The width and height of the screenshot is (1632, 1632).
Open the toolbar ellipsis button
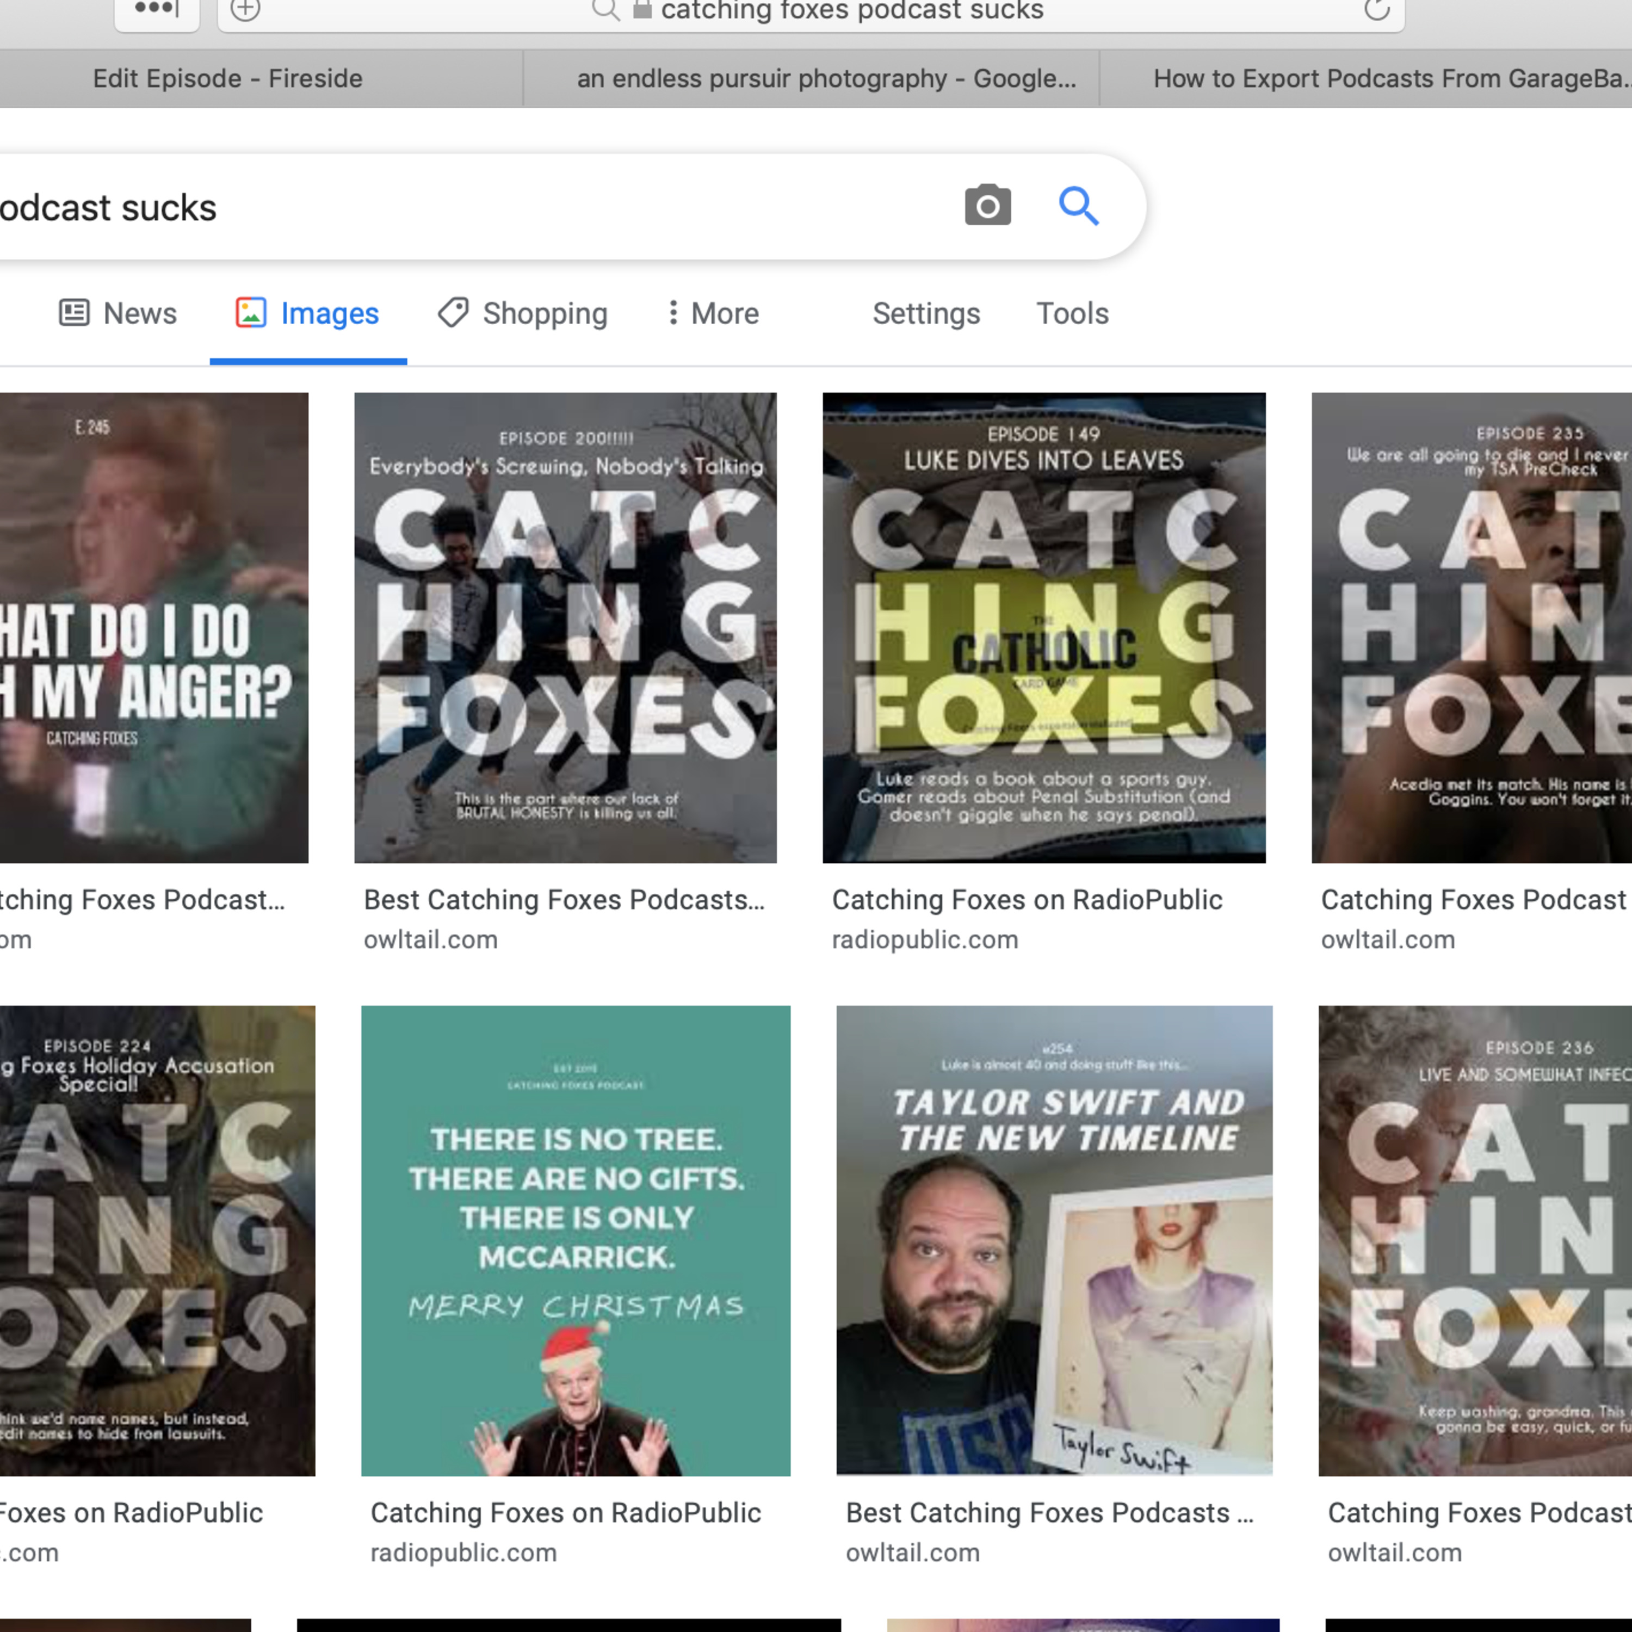click(x=157, y=9)
